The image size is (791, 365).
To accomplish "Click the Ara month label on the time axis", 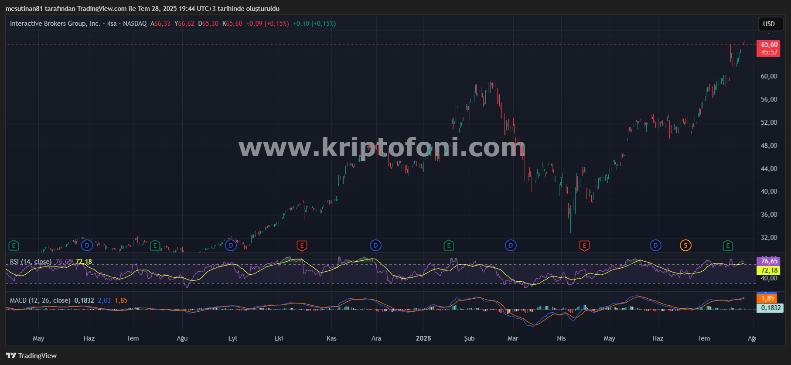I will (x=376, y=338).
